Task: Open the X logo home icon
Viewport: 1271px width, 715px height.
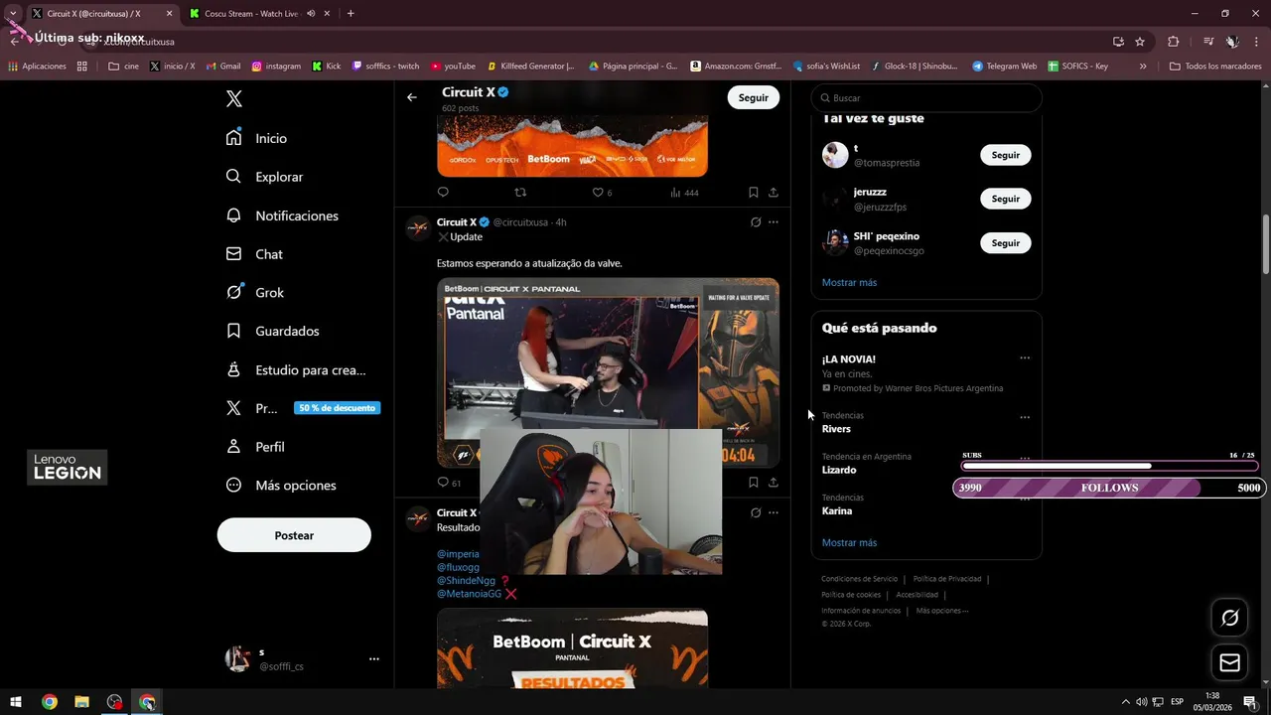Action: pyautogui.click(x=234, y=98)
